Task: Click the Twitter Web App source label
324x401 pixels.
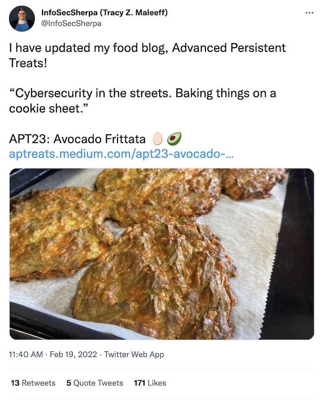Action: [x=134, y=355]
